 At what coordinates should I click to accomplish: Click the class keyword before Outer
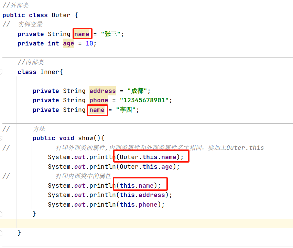(x=38, y=15)
